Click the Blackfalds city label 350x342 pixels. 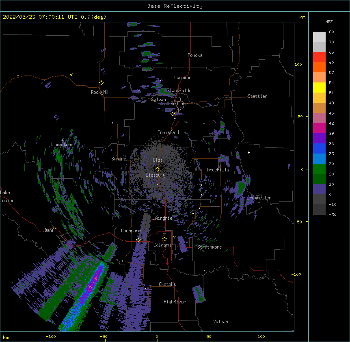coord(179,91)
